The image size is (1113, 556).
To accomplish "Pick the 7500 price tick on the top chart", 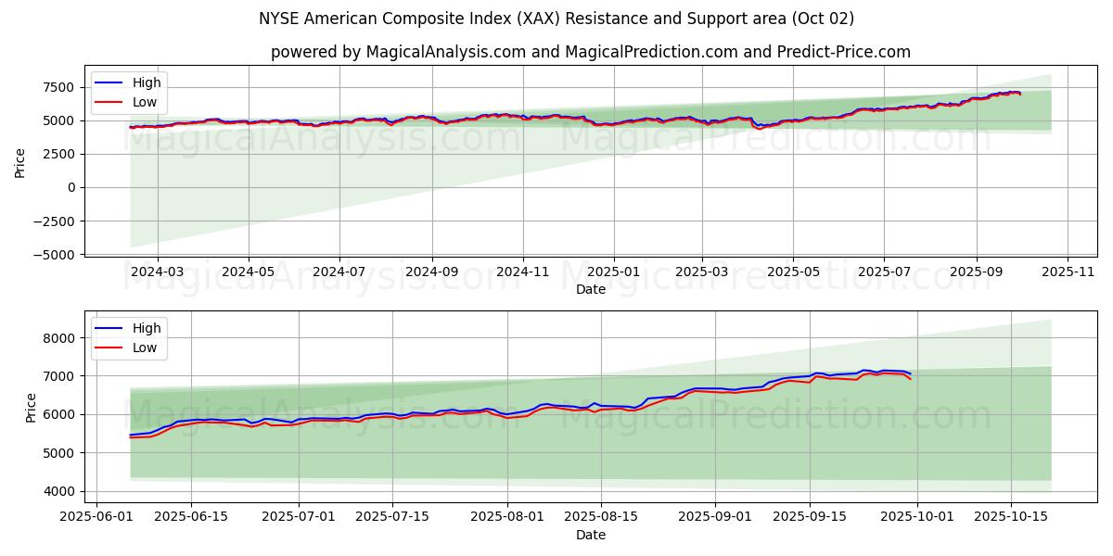I will (57, 87).
